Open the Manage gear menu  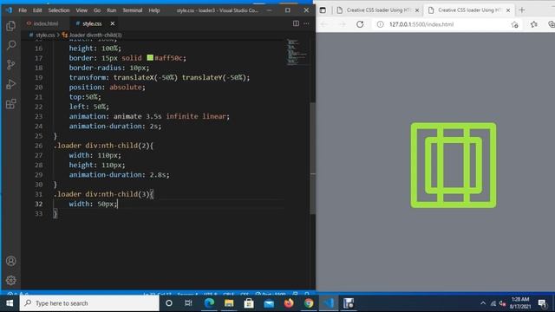point(11,280)
